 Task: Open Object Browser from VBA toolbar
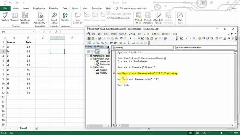point(156,38)
